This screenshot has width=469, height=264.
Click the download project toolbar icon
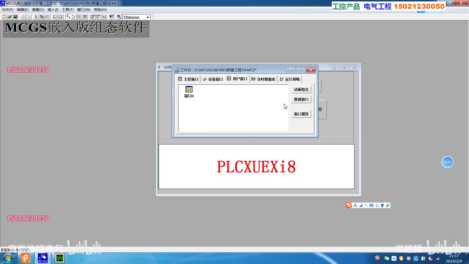click(104, 17)
